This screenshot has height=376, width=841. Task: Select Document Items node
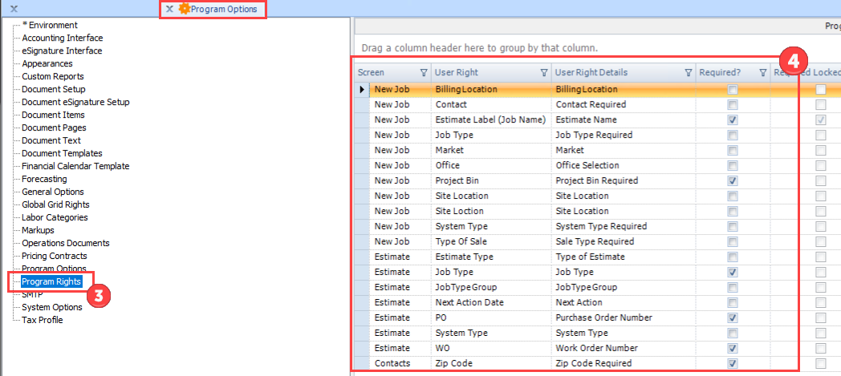[53, 115]
